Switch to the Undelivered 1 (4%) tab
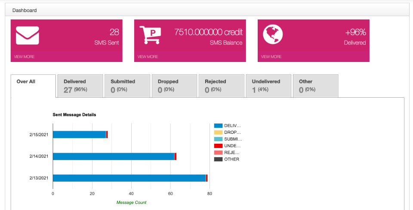This screenshot has height=210, width=413. [268, 86]
